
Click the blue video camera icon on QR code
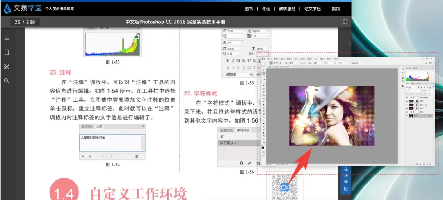pyautogui.click(x=284, y=187)
